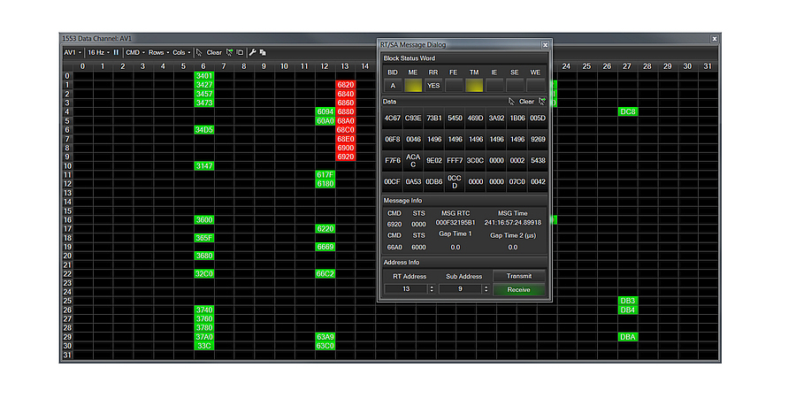Click data word 4C67
Viewport: 796px width, 398px height.
click(393, 118)
